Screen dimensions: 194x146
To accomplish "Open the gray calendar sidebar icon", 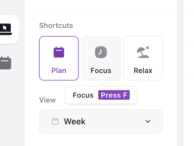I will 6,63.
